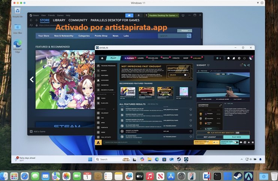This screenshot has height=181, width=278.
Task: Click the Steam help question mark
Action: point(146,15)
